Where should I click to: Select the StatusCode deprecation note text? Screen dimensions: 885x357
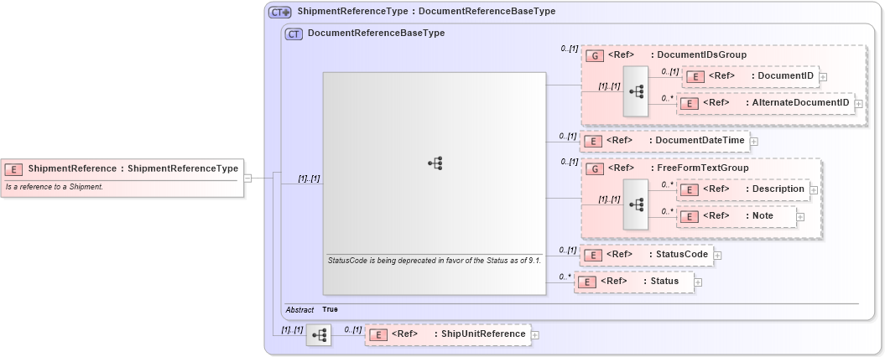point(435,261)
